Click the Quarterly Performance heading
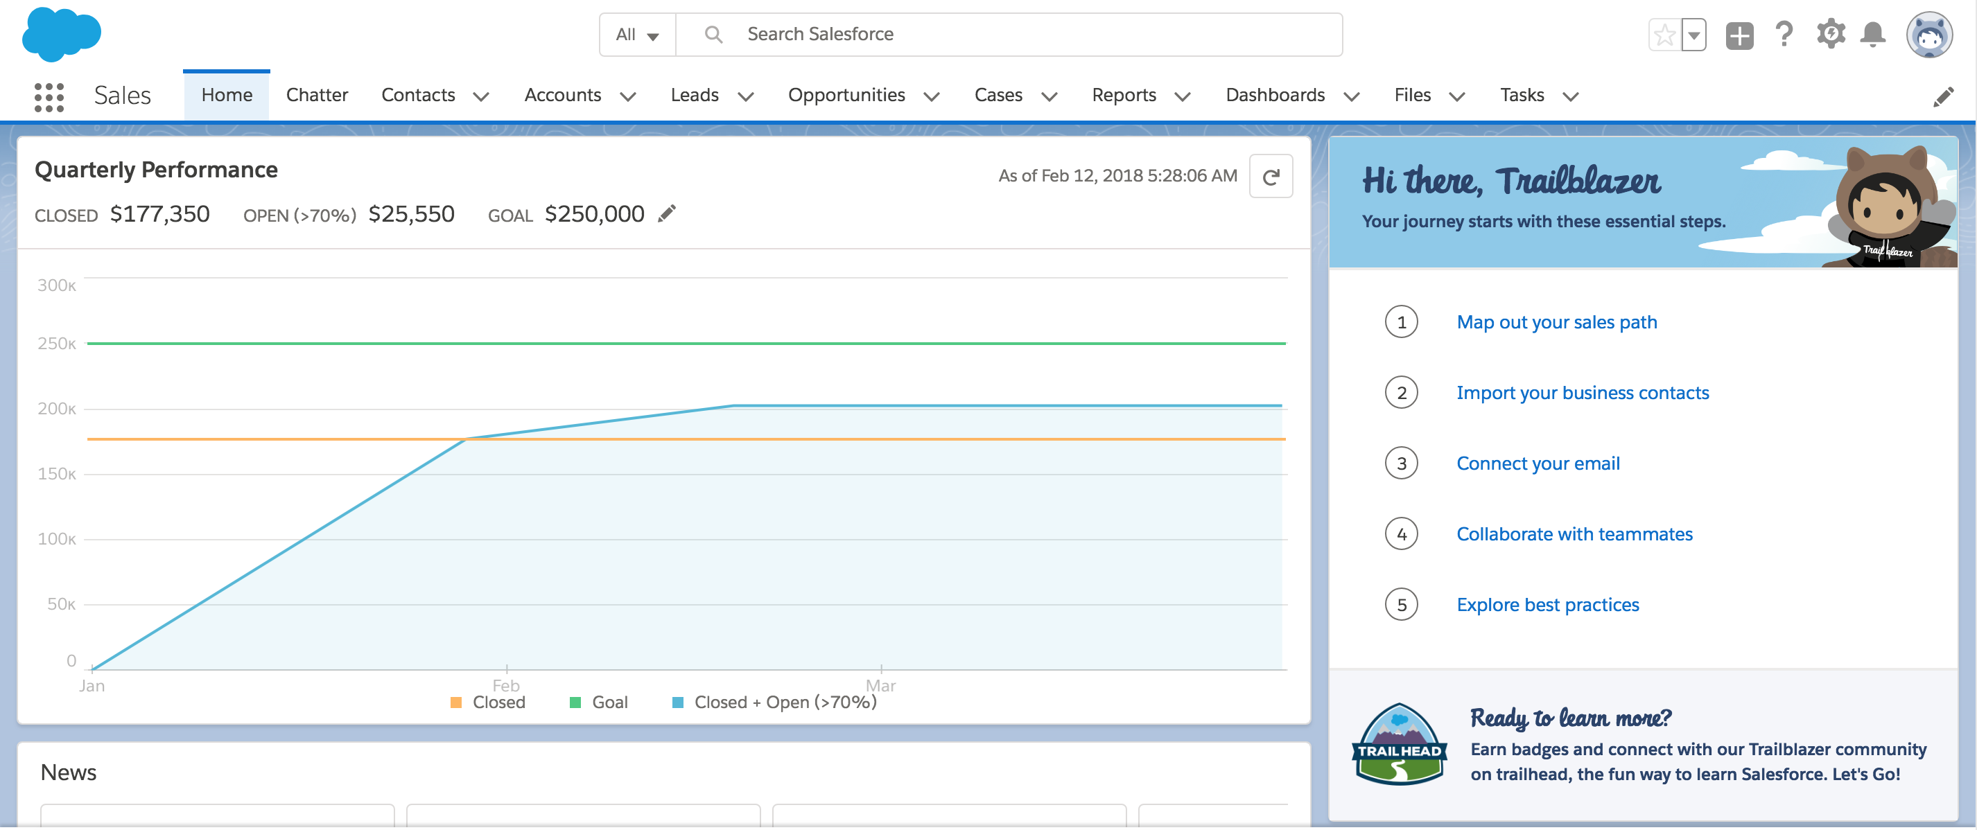Viewport: 1977px width, 830px height. pos(156,170)
